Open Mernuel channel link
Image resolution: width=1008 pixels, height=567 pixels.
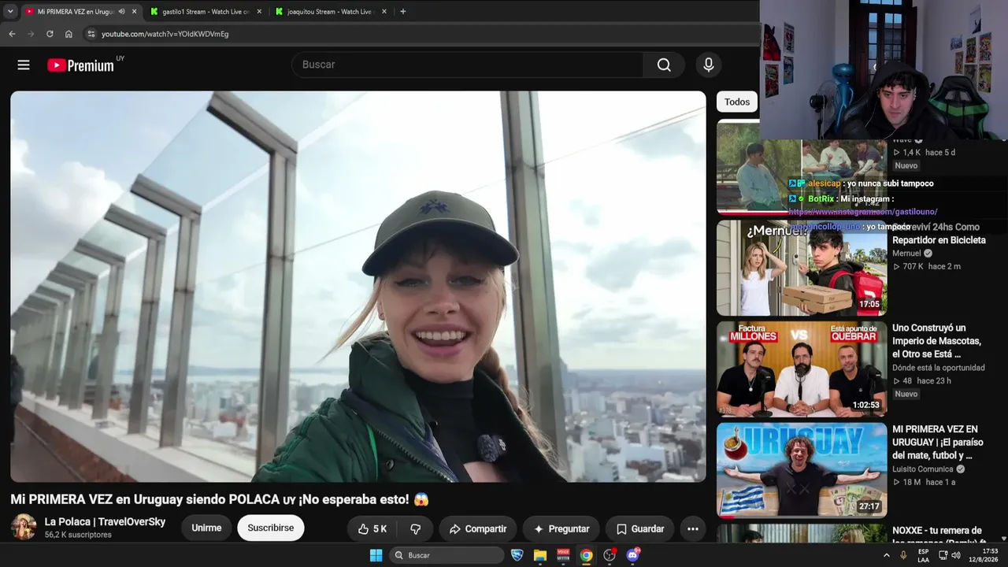point(906,254)
